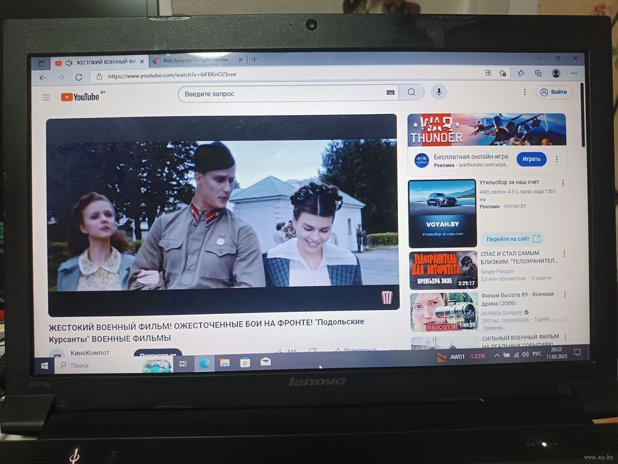
Task: Switch to the Веб-браузер Google Chrome tab
Action: 197,61
